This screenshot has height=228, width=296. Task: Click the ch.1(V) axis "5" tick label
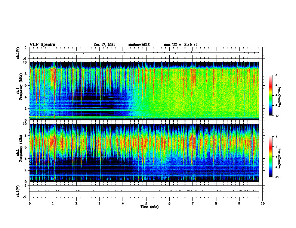26,47
